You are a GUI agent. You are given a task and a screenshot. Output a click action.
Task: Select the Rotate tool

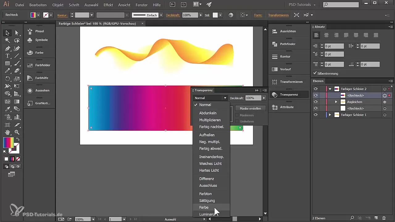point(7,79)
